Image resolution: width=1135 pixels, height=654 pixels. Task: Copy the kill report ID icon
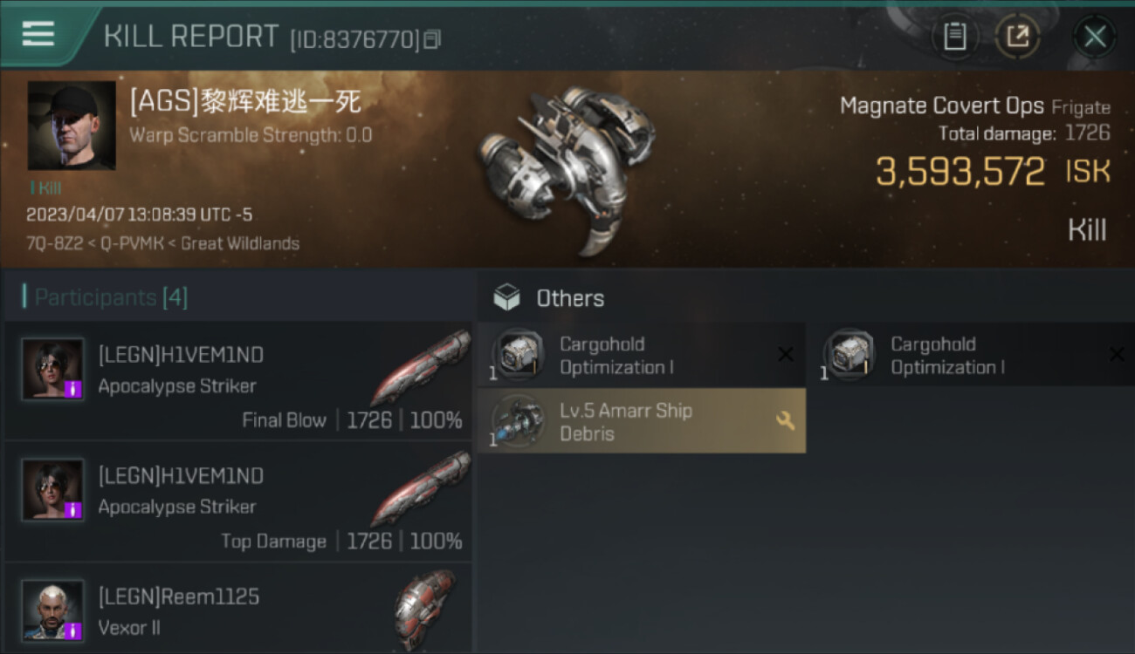433,39
